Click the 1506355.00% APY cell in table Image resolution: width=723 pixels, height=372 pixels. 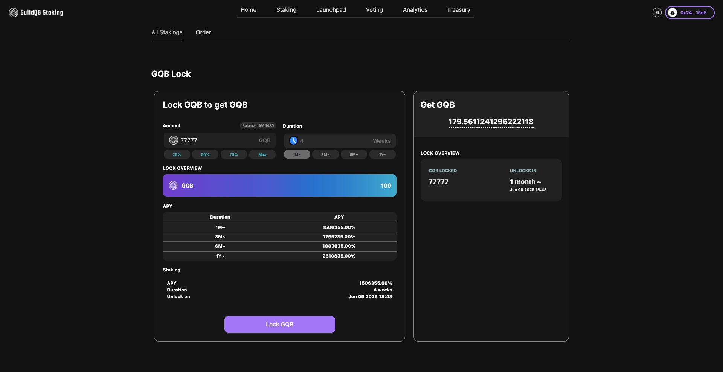pyautogui.click(x=339, y=227)
